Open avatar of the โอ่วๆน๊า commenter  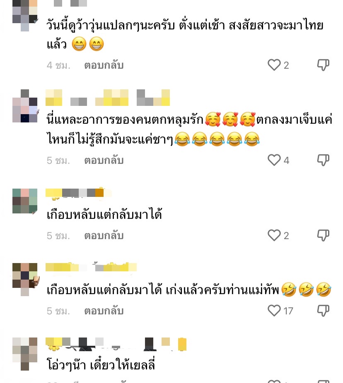pyautogui.click(x=25, y=354)
